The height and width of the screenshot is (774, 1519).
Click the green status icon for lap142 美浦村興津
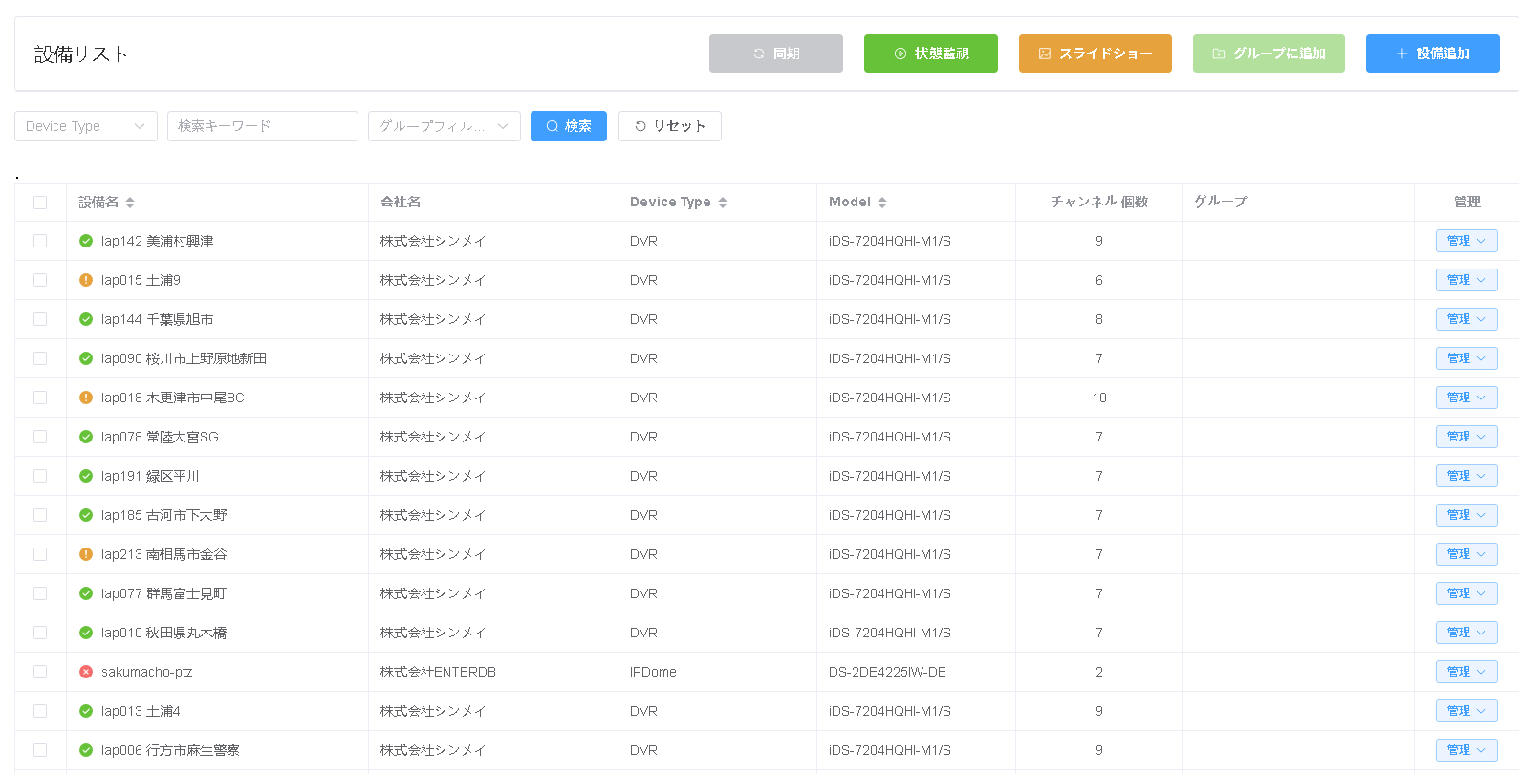(86, 241)
